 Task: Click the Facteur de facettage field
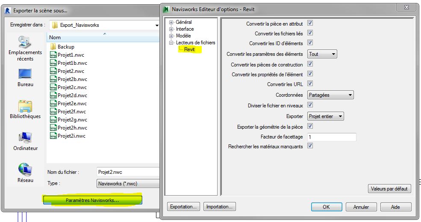[x=332, y=137]
